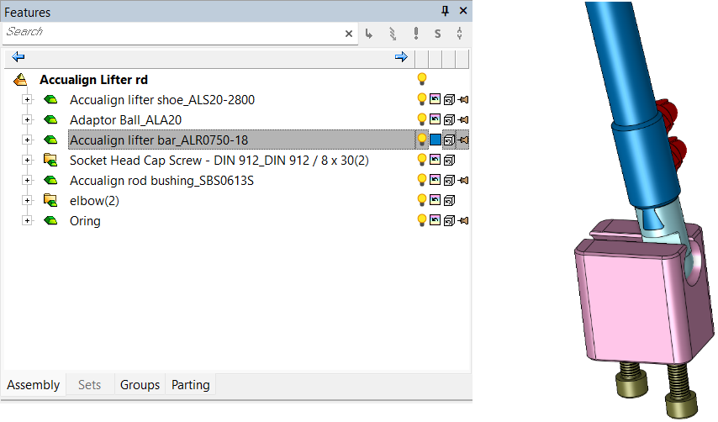
Task: Toggle visibility bulb of Accualign Lifter rd
Action: pyautogui.click(x=422, y=79)
